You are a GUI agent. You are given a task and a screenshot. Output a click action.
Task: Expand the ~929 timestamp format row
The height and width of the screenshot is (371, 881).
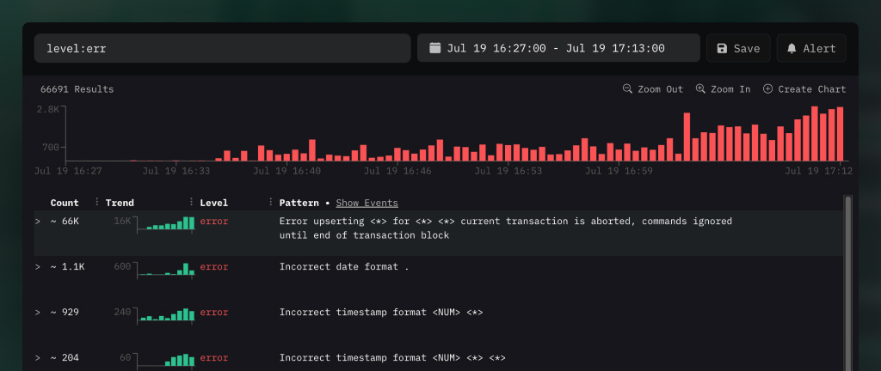click(x=38, y=312)
